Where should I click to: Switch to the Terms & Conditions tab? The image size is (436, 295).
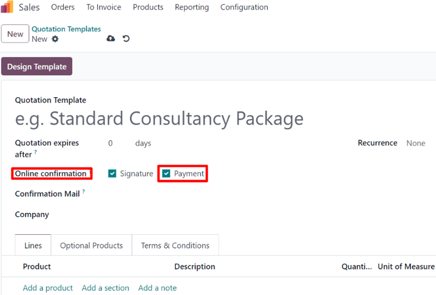tap(175, 246)
